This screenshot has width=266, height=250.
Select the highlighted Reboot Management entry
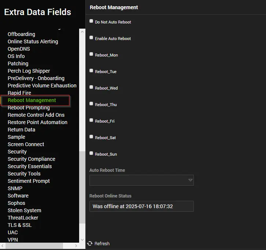[32, 100]
